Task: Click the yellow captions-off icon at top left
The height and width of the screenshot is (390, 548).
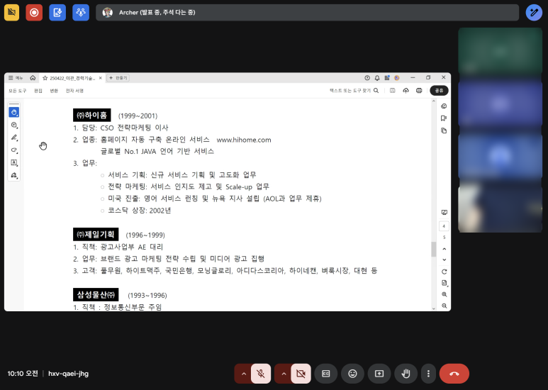Action: point(11,13)
